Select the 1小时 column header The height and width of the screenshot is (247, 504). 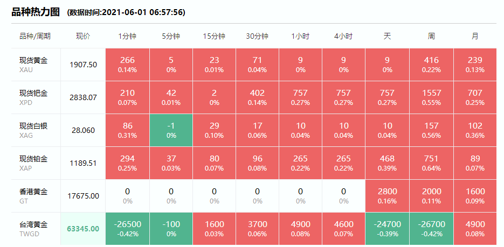300,37
